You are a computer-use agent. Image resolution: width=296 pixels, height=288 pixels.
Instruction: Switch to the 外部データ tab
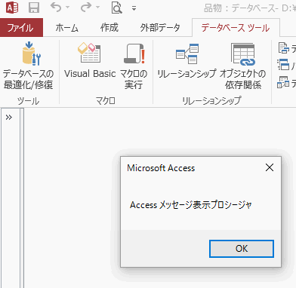pyautogui.click(x=160, y=28)
